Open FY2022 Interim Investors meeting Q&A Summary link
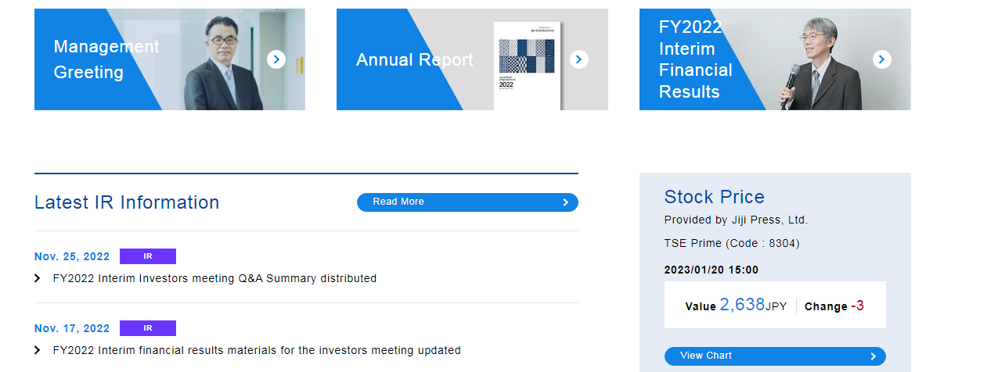The height and width of the screenshot is (372, 998). tap(214, 278)
